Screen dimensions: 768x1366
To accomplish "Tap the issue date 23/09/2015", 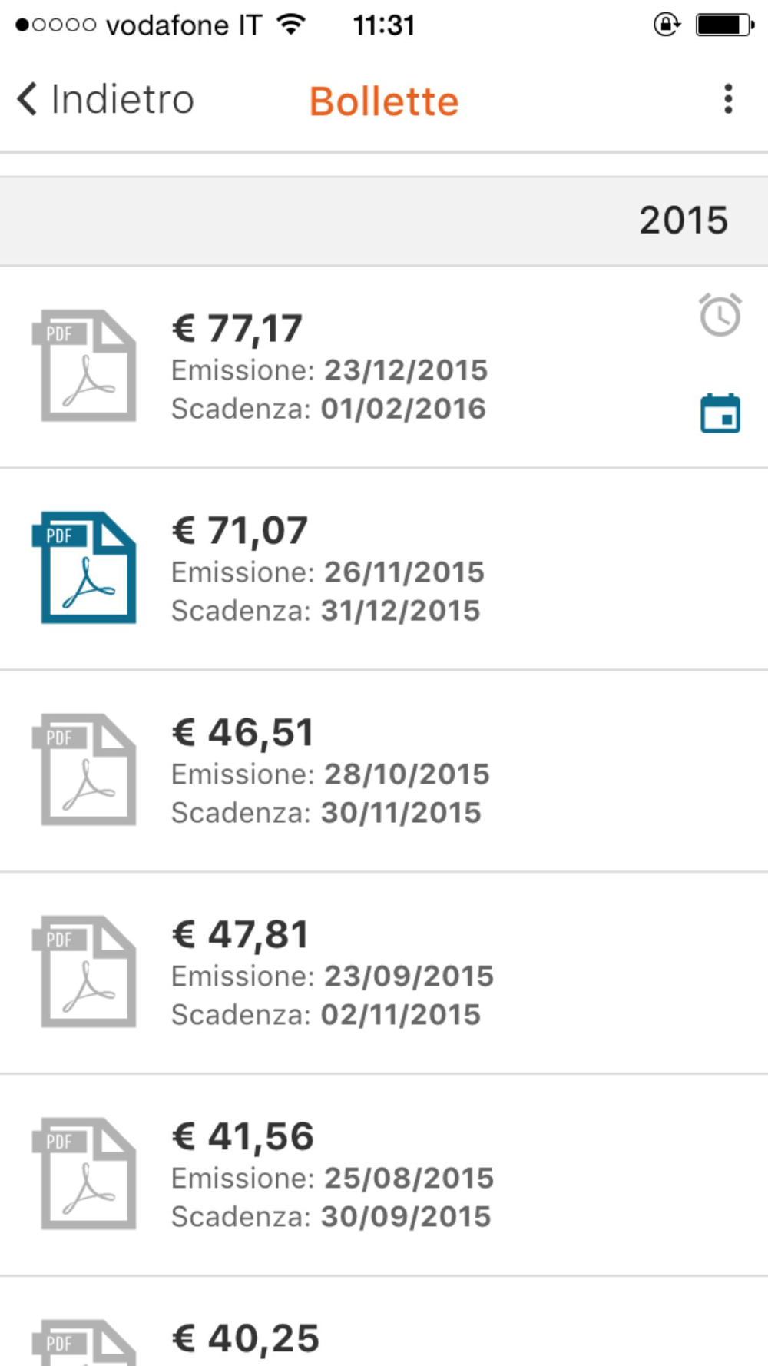I will (x=409, y=976).
